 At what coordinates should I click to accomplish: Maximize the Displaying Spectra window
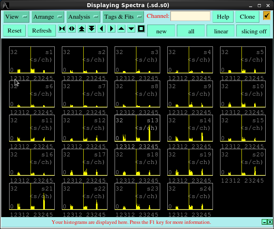[x=259, y=6]
